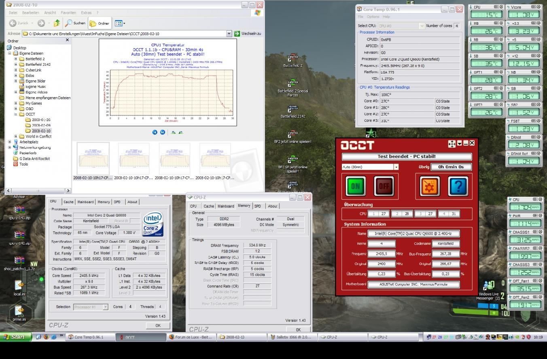
Task: Expand the Battlefield 2 folder in tree
Action: (16, 59)
